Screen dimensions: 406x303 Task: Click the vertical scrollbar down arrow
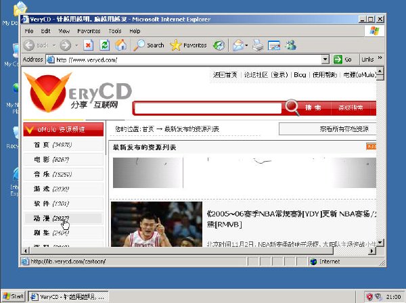coord(380,243)
